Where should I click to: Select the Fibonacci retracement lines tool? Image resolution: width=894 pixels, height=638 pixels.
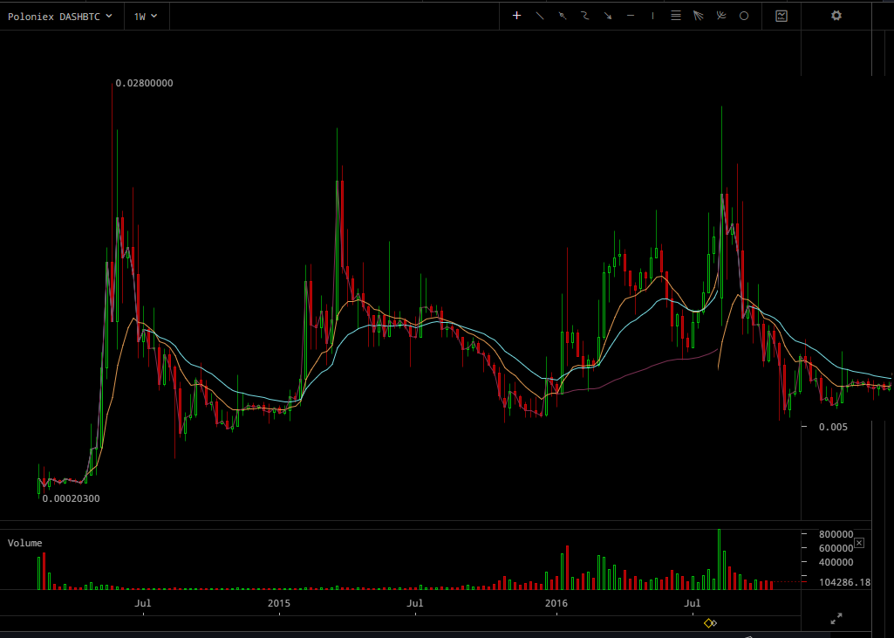676,16
